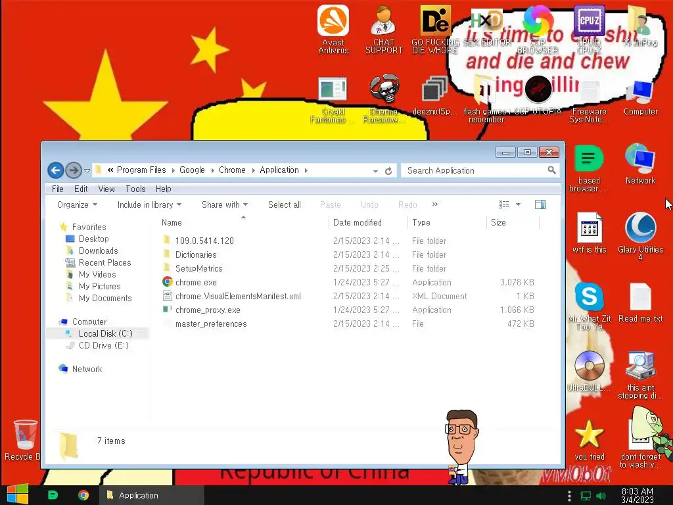The width and height of the screenshot is (673, 505).
Task: Open the Share with dropdown
Action: 225,205
